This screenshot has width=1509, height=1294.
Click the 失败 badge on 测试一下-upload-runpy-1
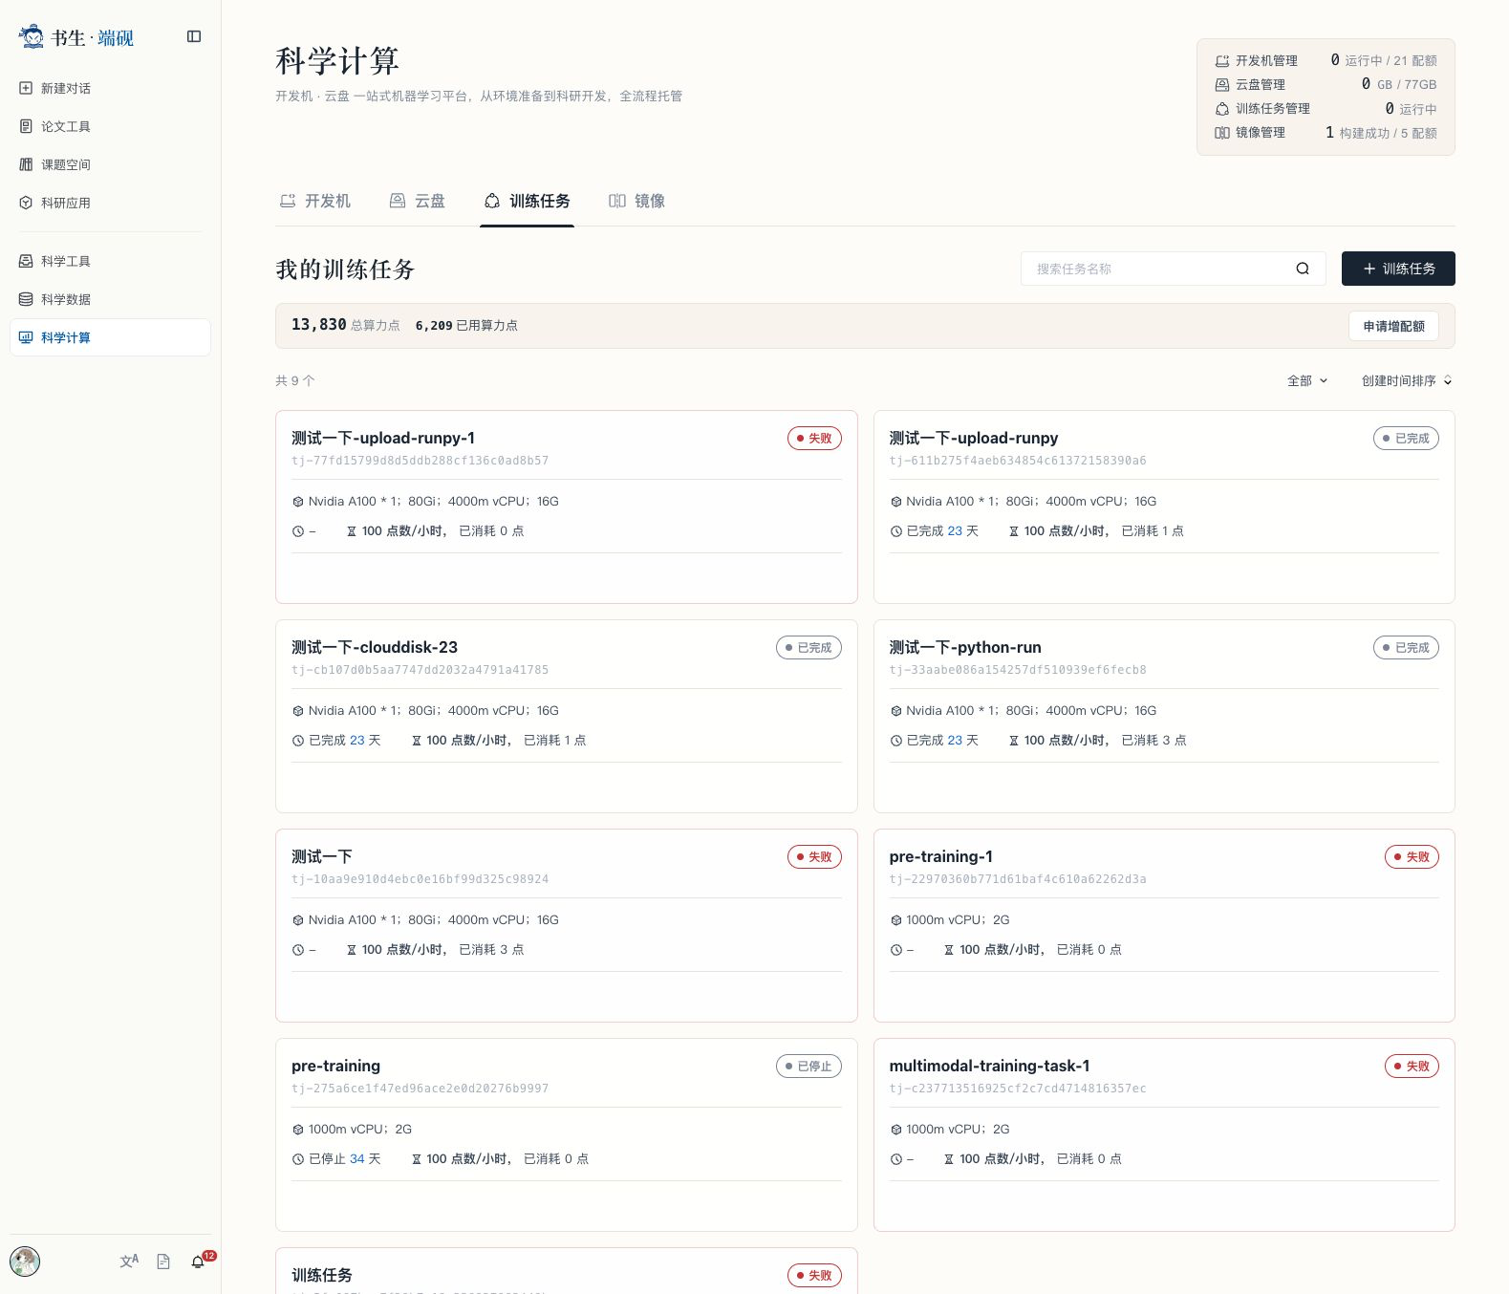(x=814, y=439)
